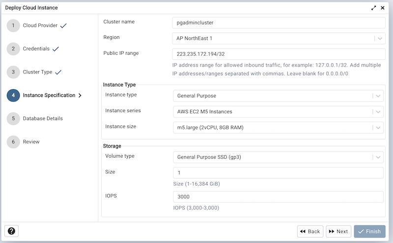The width and height of the screenshot is (393, 243).
Task: Click the step 3 number circle
Action: (13, 72)
